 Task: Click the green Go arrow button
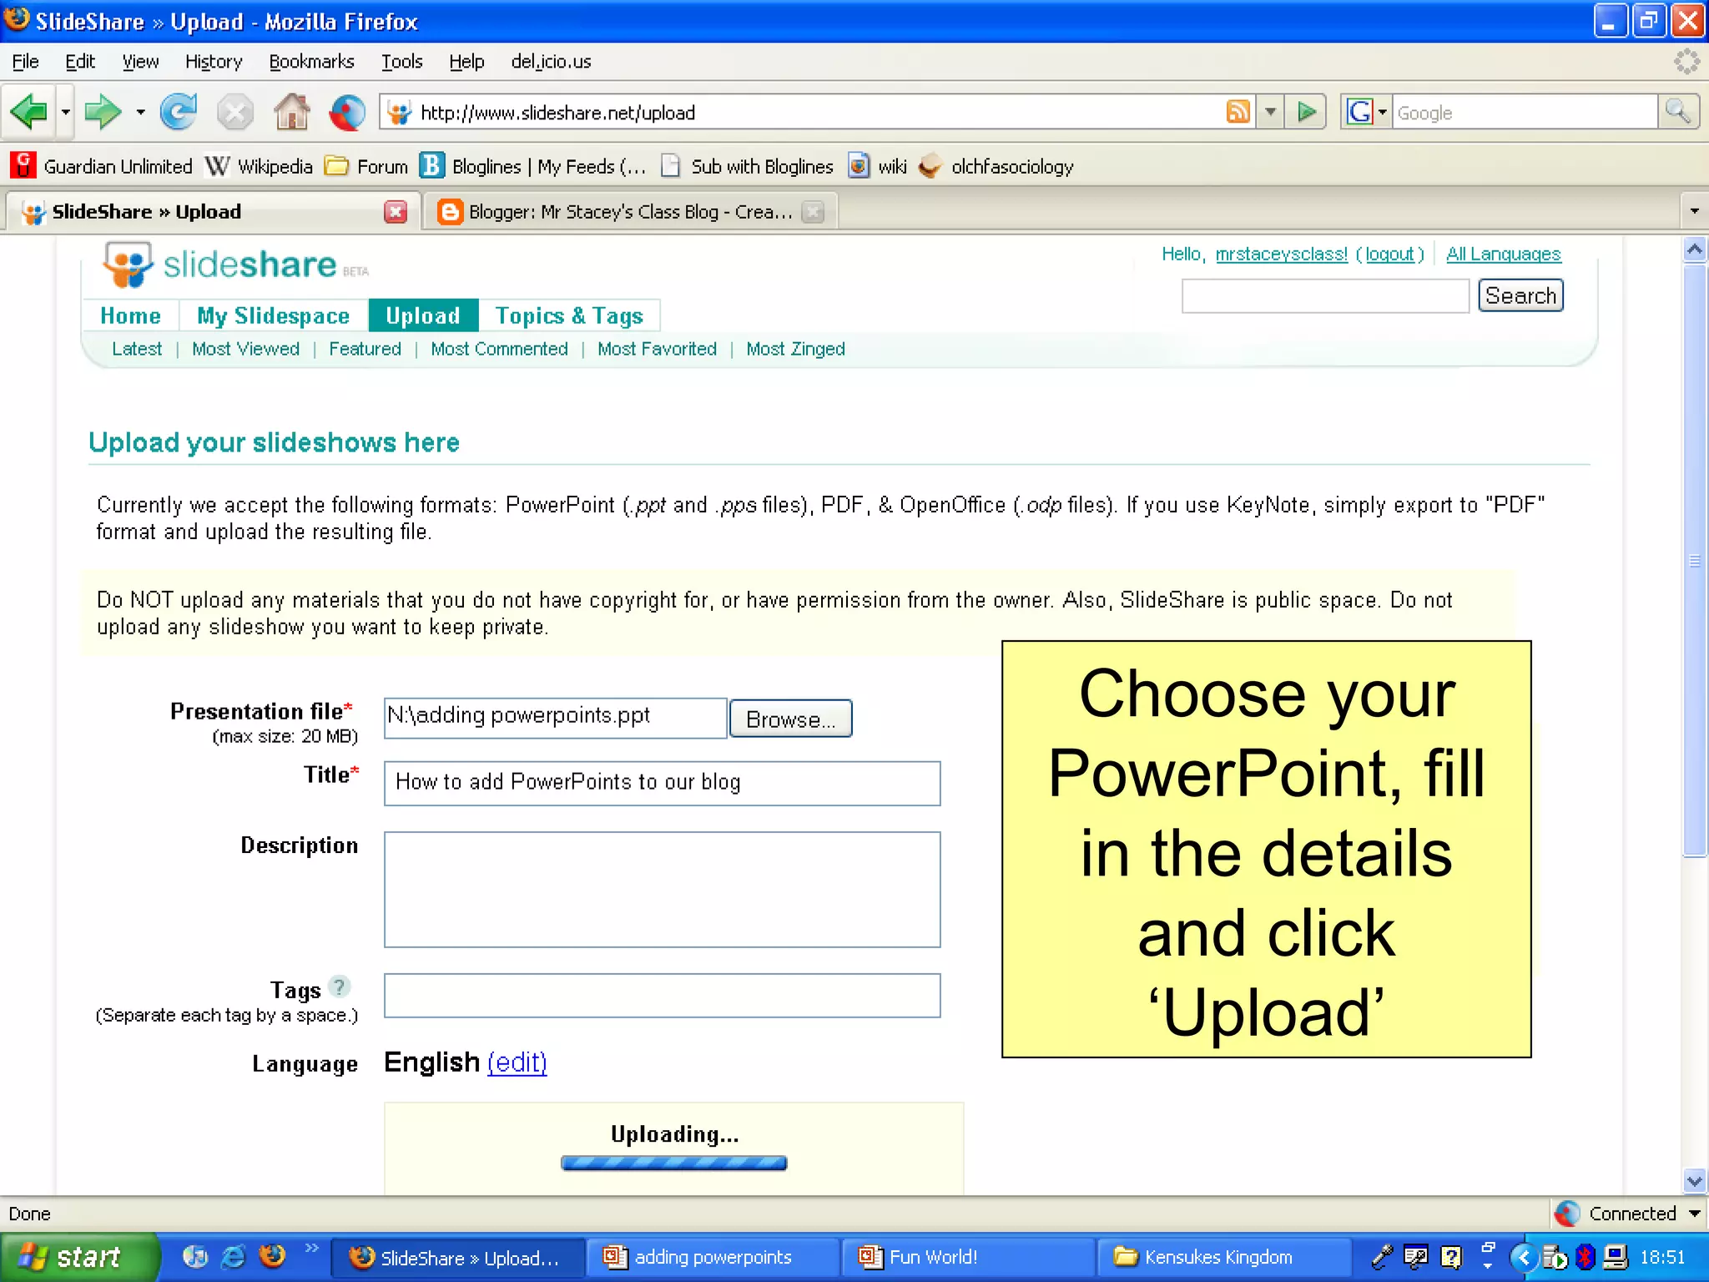1307,112
